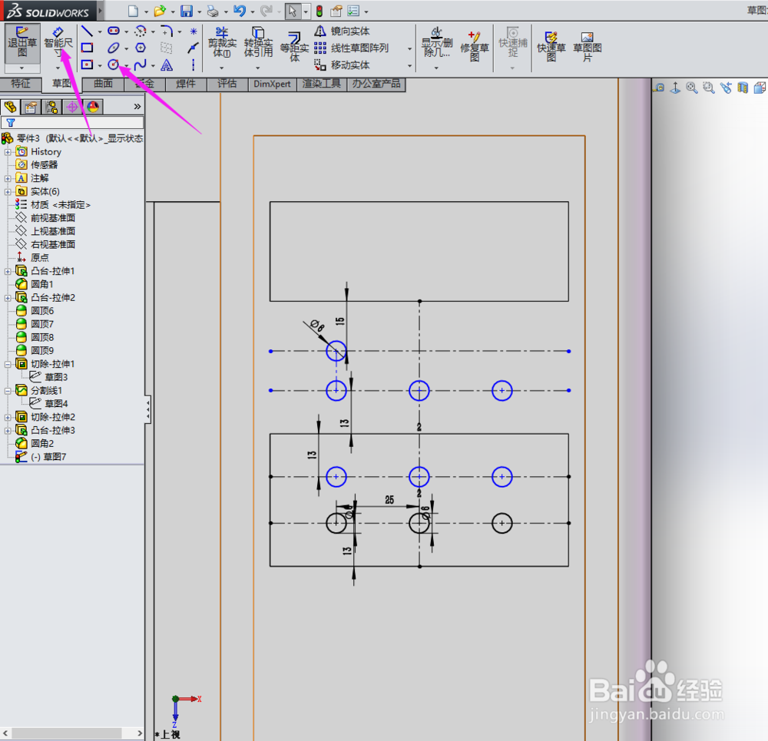This screenshot has height=741, width=768.
Task: Select the Center Rectangle tool
Action: click(x=88, y=65)
